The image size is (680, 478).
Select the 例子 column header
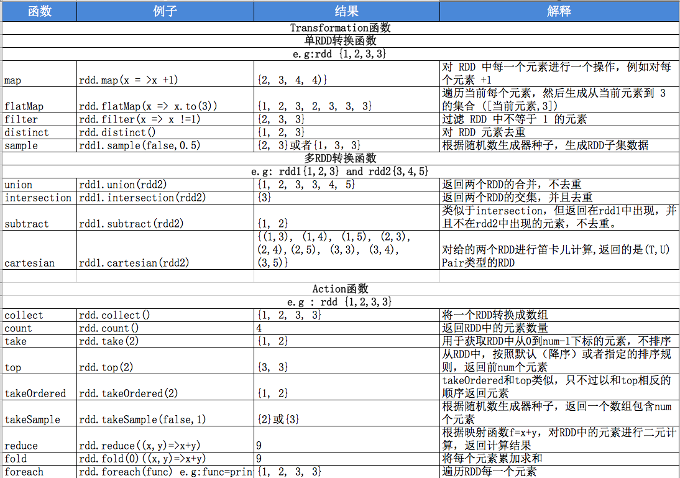164,11
